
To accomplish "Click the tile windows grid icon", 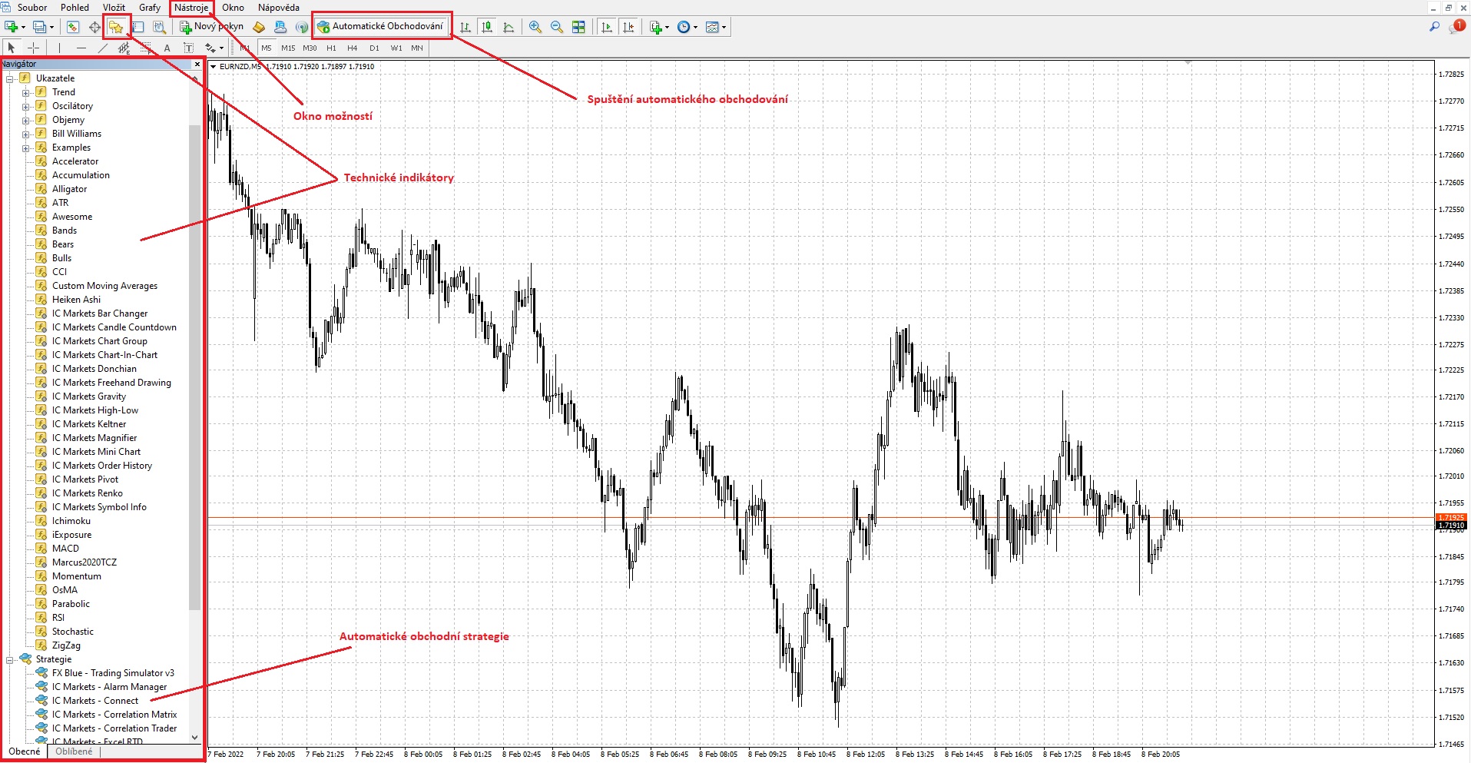I will [579, 27].
